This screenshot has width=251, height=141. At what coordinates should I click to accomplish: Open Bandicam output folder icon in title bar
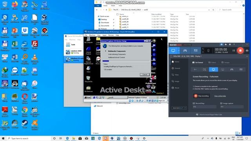[226, 45]
